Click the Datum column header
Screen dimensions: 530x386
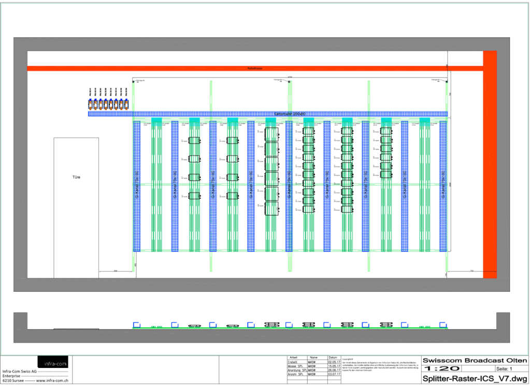[333, 358]
